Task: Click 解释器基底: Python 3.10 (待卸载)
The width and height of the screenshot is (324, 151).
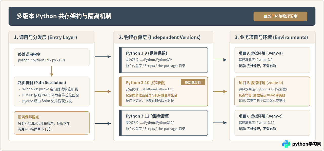Action: point(263,89)
